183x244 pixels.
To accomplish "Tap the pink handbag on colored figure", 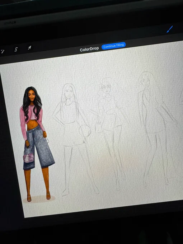I will pyautogui.click(x=28, y=158).
